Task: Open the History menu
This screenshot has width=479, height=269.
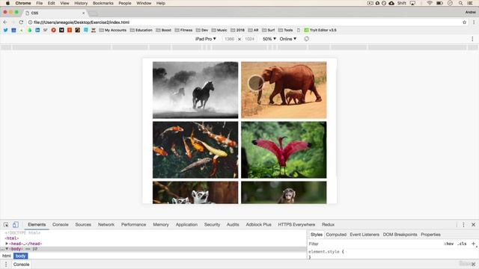Action: point(81,3)
